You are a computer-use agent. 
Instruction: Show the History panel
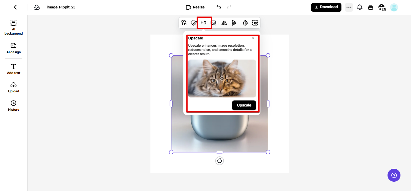pyautogui.click(x=13, y=105)
